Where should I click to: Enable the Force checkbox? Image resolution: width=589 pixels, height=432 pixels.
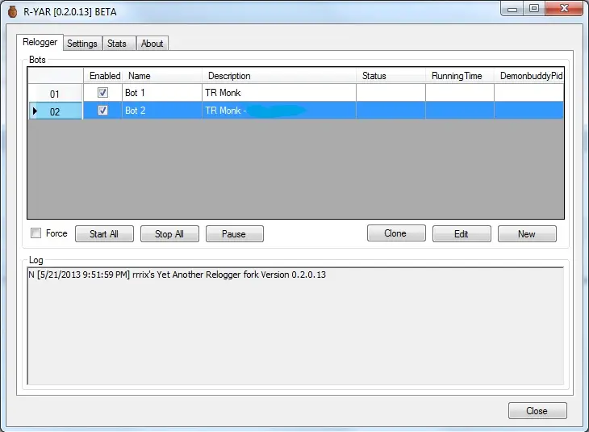click(x=36, y=233)
